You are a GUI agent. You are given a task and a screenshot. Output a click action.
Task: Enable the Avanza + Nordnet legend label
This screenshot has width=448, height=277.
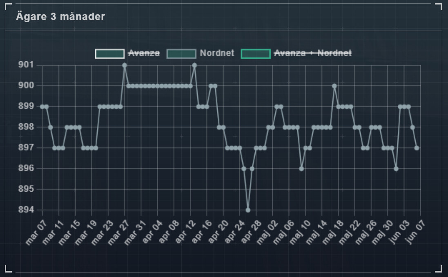[x=312, y=53]
